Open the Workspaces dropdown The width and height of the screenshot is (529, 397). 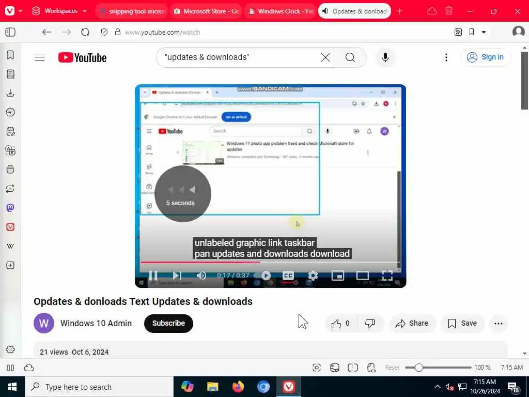[59, 11]
